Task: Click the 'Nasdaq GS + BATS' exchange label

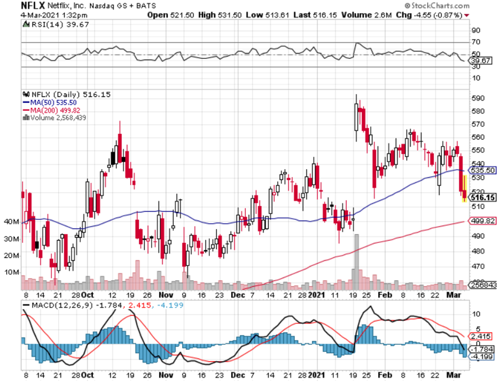Action: (123, 6)
